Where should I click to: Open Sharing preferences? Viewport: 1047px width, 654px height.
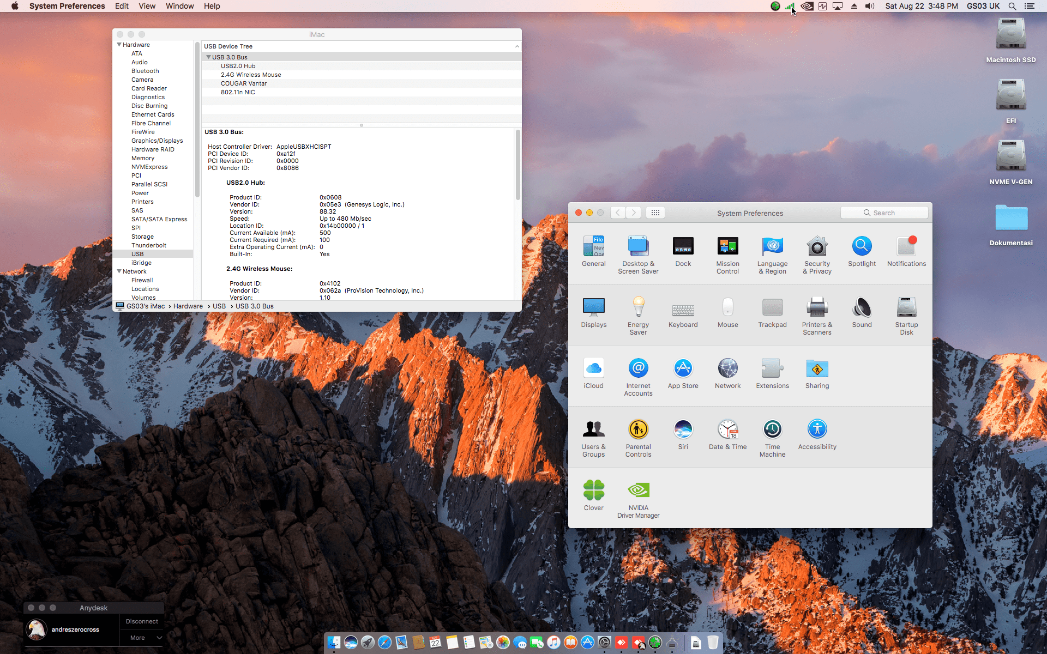(x=817, y=373)
